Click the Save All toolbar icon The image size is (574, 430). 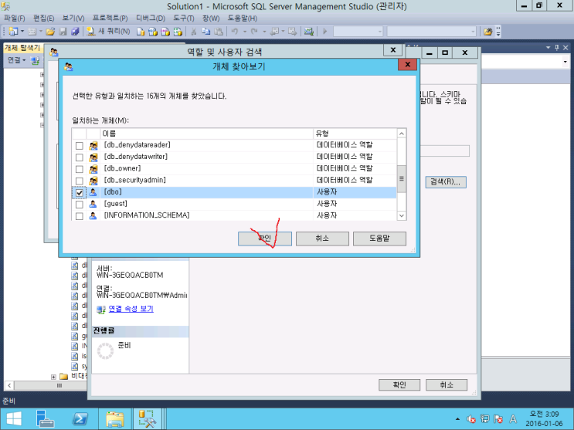(75, 32)
